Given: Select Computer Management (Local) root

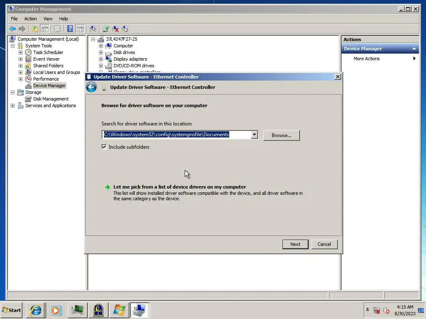Looking at the screenshot, I should 48,39.
